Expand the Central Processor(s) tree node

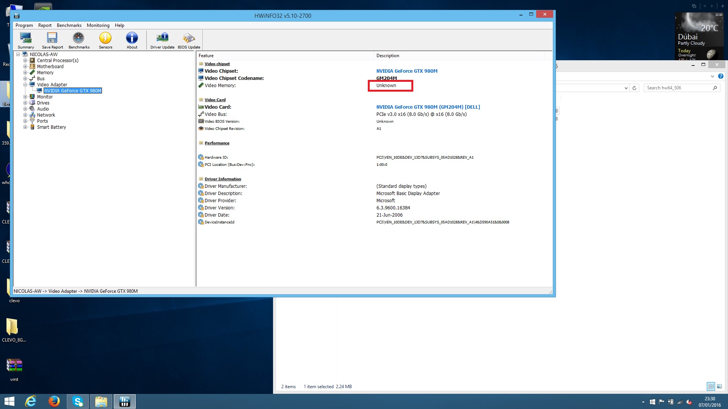point(25,60)
